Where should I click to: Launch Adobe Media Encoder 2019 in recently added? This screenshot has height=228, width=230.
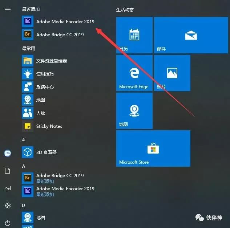point(58,21)
